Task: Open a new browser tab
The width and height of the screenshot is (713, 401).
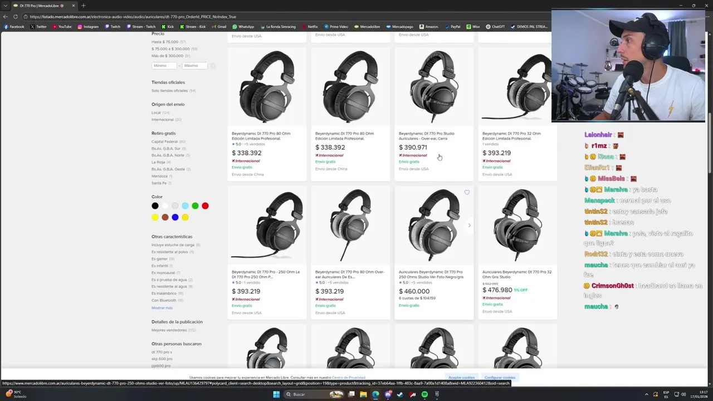Action: click(84, 6)
